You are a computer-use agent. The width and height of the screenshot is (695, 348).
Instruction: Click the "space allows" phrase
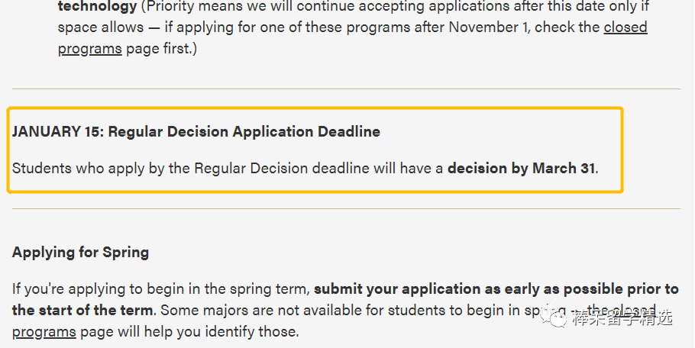pos(101,27)
